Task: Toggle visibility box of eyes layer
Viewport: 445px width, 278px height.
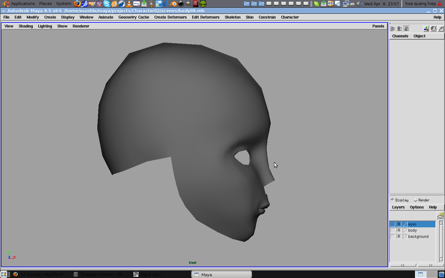Action: pos(392,224)
